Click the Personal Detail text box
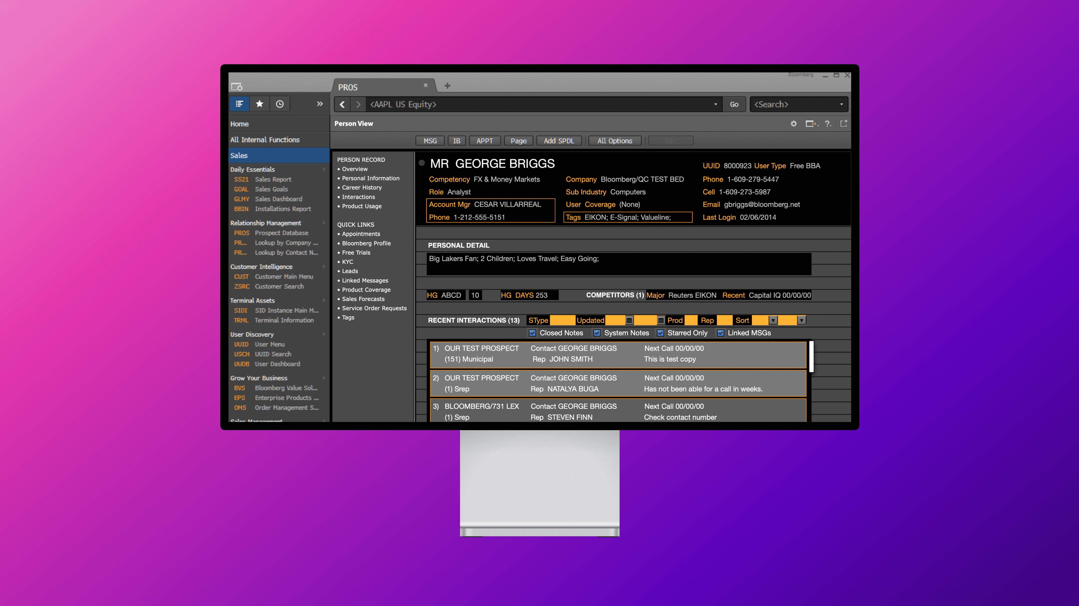Screen dimensions: 1079x606 coord(619,264)
